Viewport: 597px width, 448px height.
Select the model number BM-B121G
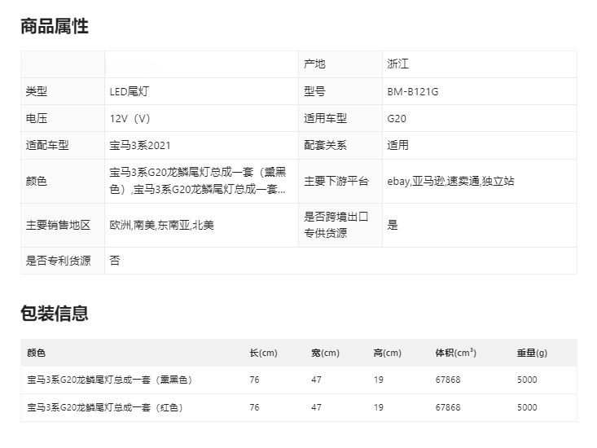[x=413, y=91]
